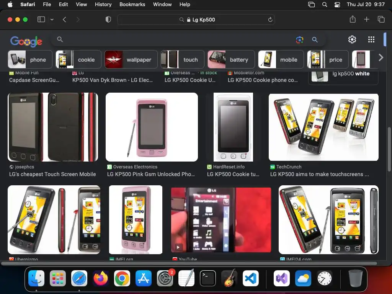Launch Finder from the Dock
This screenshot has height=294, width=392.
click(x=36, y=278)
